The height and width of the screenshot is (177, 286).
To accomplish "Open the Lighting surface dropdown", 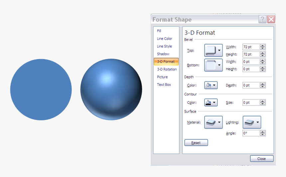I will click(252, 122).
